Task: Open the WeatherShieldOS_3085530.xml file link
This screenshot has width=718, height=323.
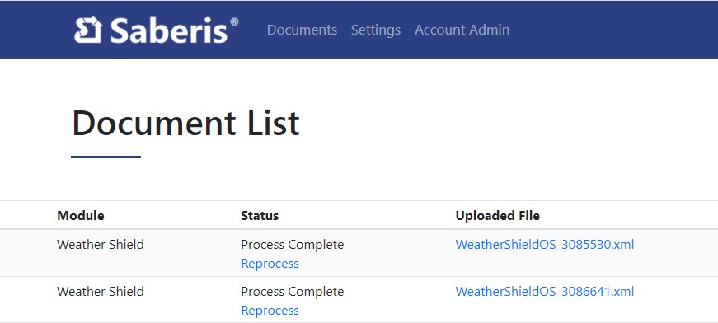Action: tap(544, 244)
